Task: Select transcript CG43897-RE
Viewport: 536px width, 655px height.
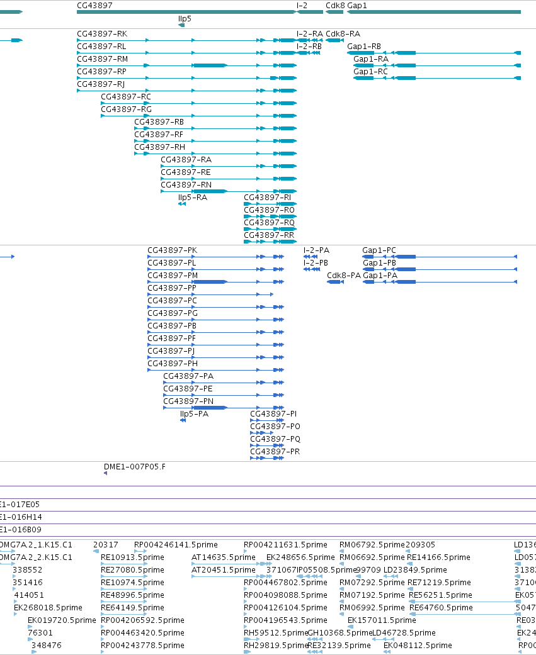Action: click(229, 179)
